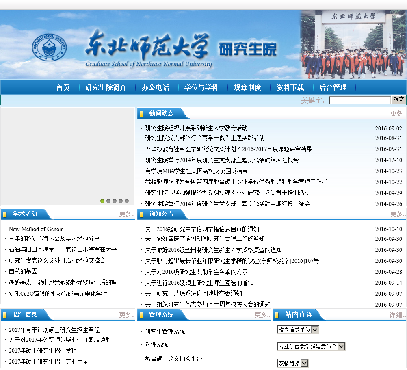Open 自私的基因 link

(x=23, y=272)
